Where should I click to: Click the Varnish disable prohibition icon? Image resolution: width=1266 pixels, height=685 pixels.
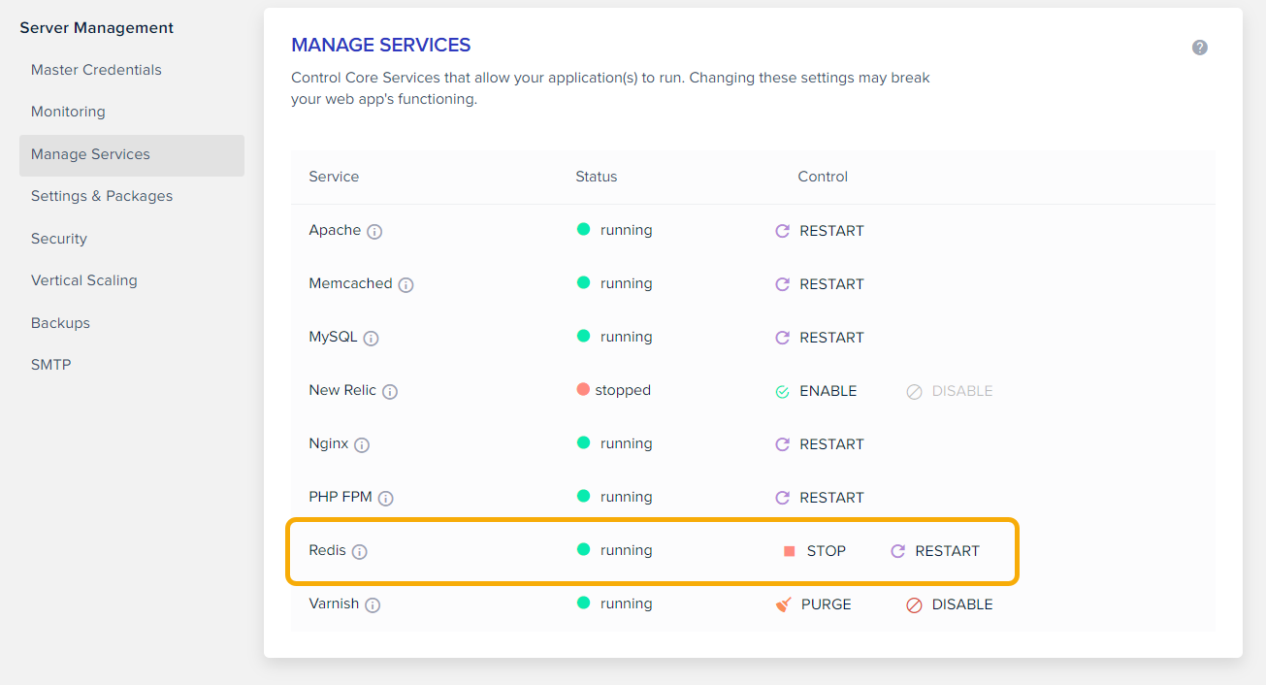[913, 604]
